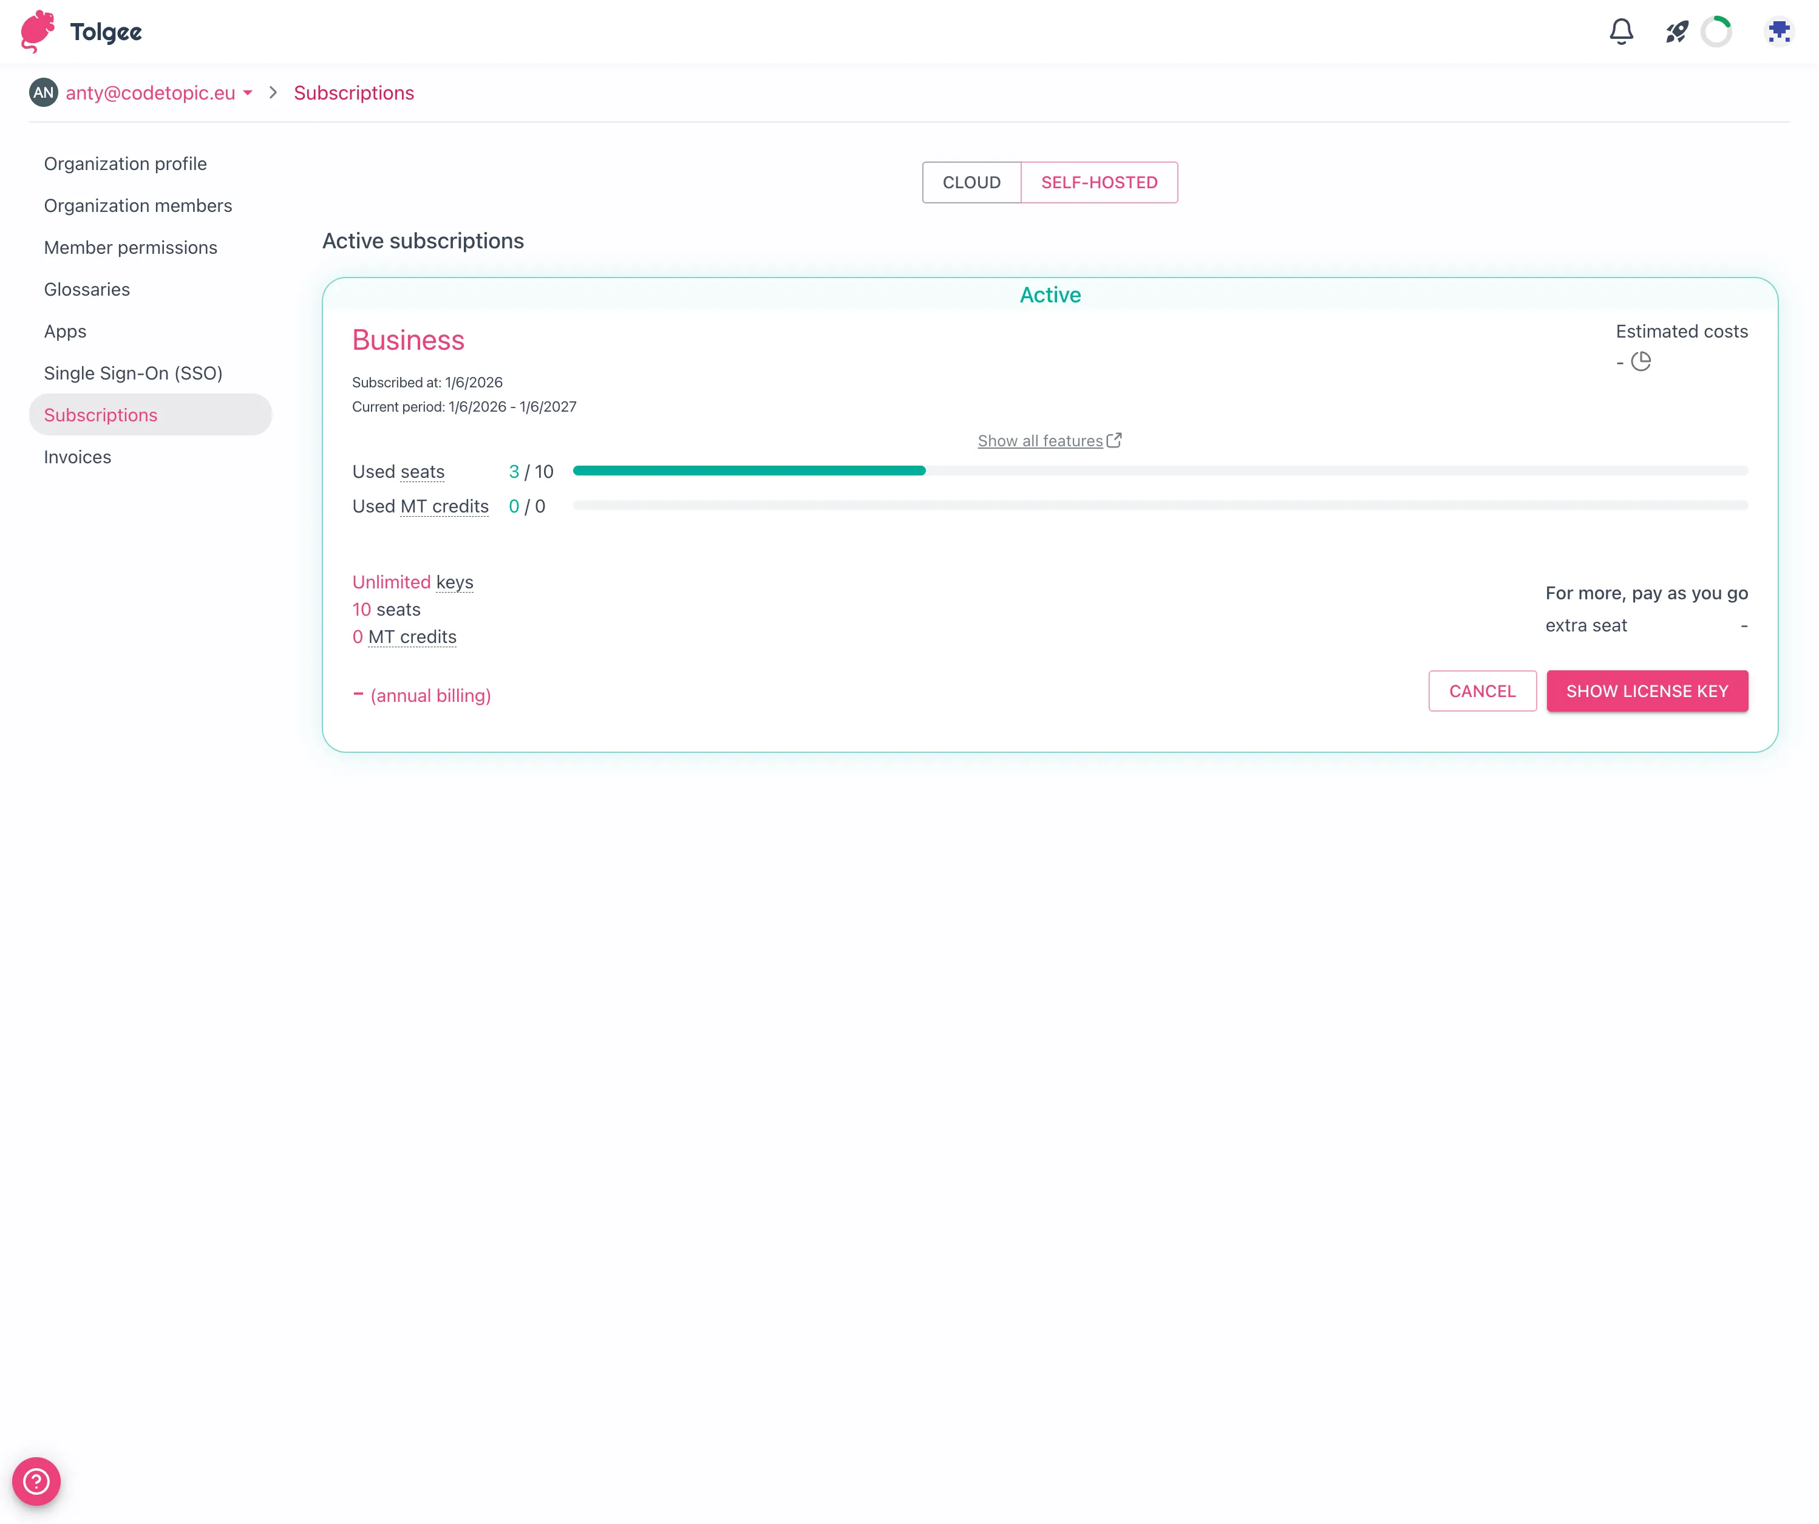Go to Invoices section

pos(77,457)
